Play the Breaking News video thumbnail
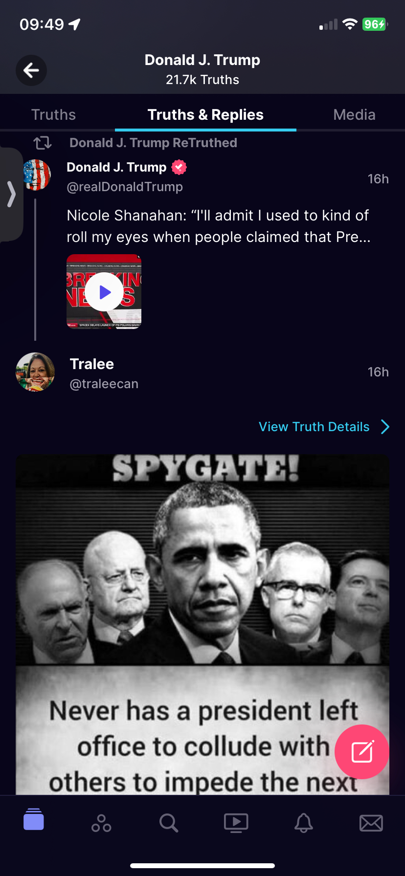Image resolution: width=405 pixels, height=876 pixels. (104, 292)
